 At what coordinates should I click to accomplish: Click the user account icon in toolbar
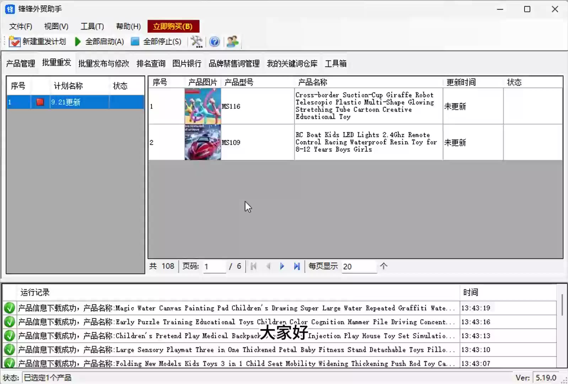pyautogui.click(x=232, y=42)
